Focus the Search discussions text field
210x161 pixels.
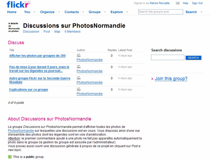coord(167,58)
